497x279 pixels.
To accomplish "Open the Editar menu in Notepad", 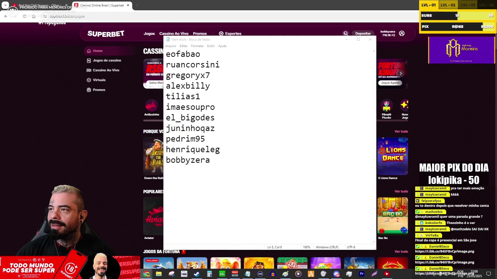I will coord(184,46).
